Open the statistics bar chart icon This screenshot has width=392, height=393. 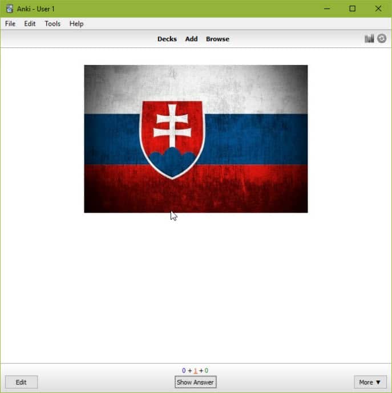[369, 39]
